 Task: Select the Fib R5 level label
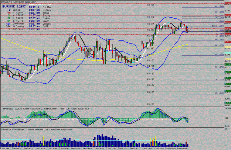pos(150,17)
